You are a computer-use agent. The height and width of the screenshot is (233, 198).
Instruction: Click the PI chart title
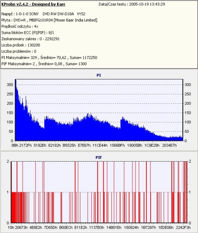pyautogui.click(x=99, y=75)
